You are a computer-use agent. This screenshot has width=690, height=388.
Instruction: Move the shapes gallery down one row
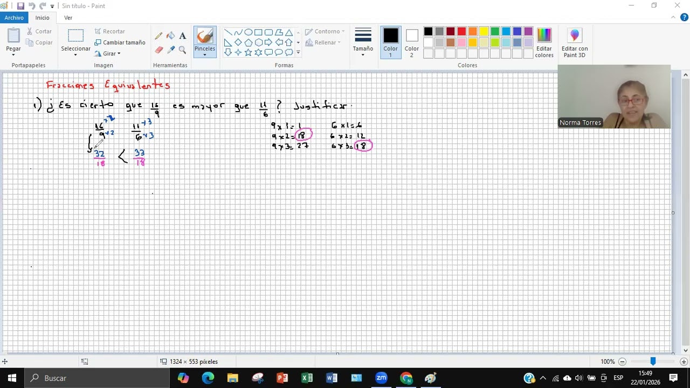tap(298, 43)
